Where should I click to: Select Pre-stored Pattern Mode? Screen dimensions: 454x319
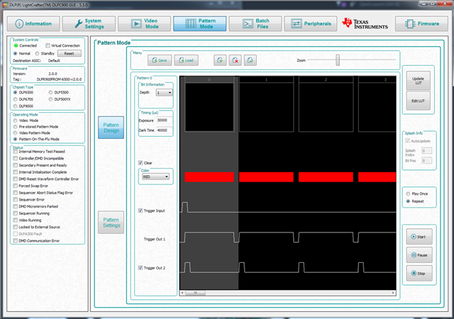coord(16,127)
